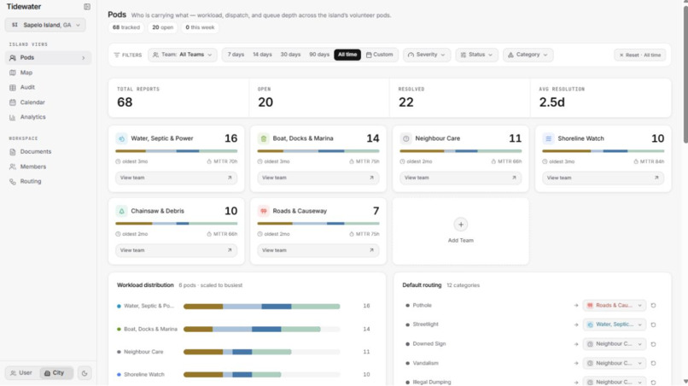Reset the Streetlight routing with refresh icon
This screenshot has width=688, height=386.
point(653,325)
